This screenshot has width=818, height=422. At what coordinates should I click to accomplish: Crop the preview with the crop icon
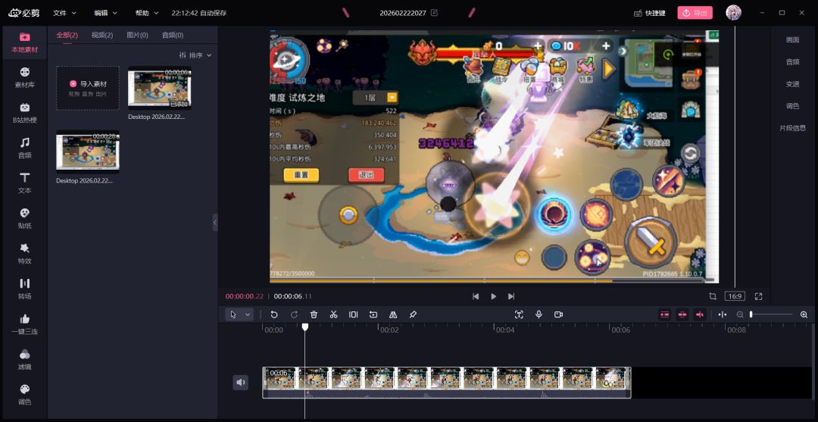pyautogui.click(x=712, y=296)
